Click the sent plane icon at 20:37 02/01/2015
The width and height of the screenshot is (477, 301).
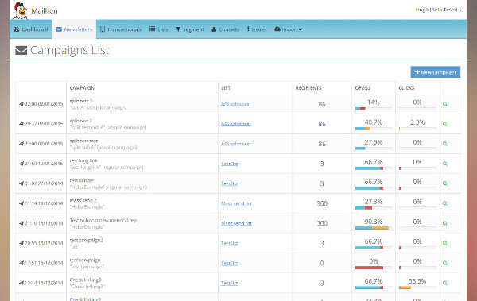click(x=21, y=124)
